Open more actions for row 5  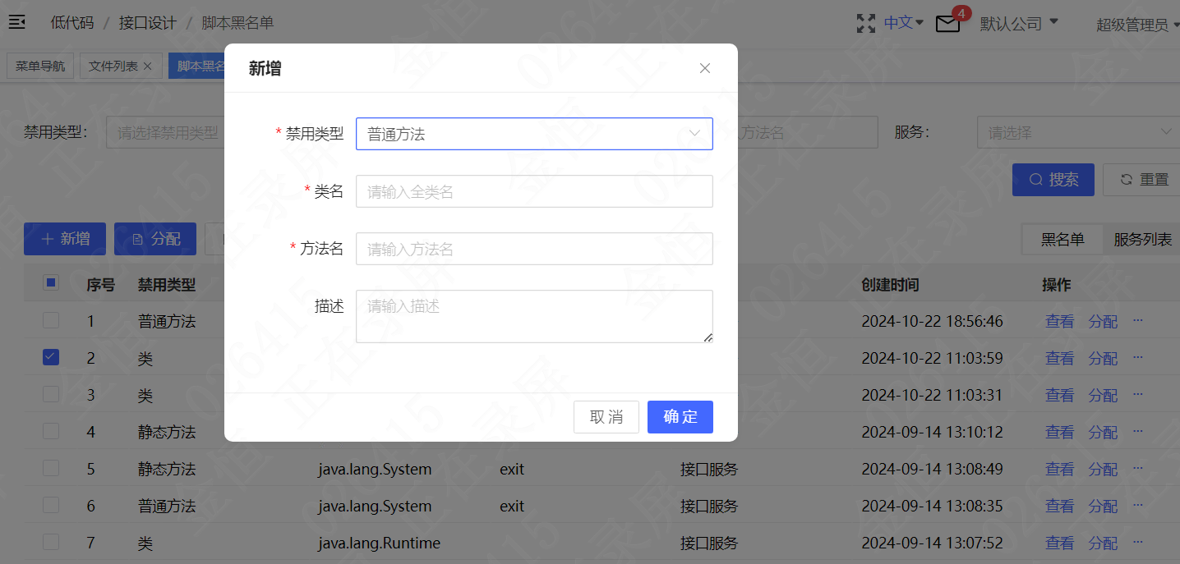tap(1138, 468)
